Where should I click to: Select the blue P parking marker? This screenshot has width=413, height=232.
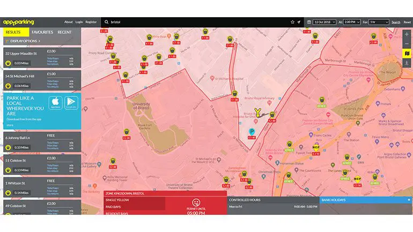[x=251, y=131]
